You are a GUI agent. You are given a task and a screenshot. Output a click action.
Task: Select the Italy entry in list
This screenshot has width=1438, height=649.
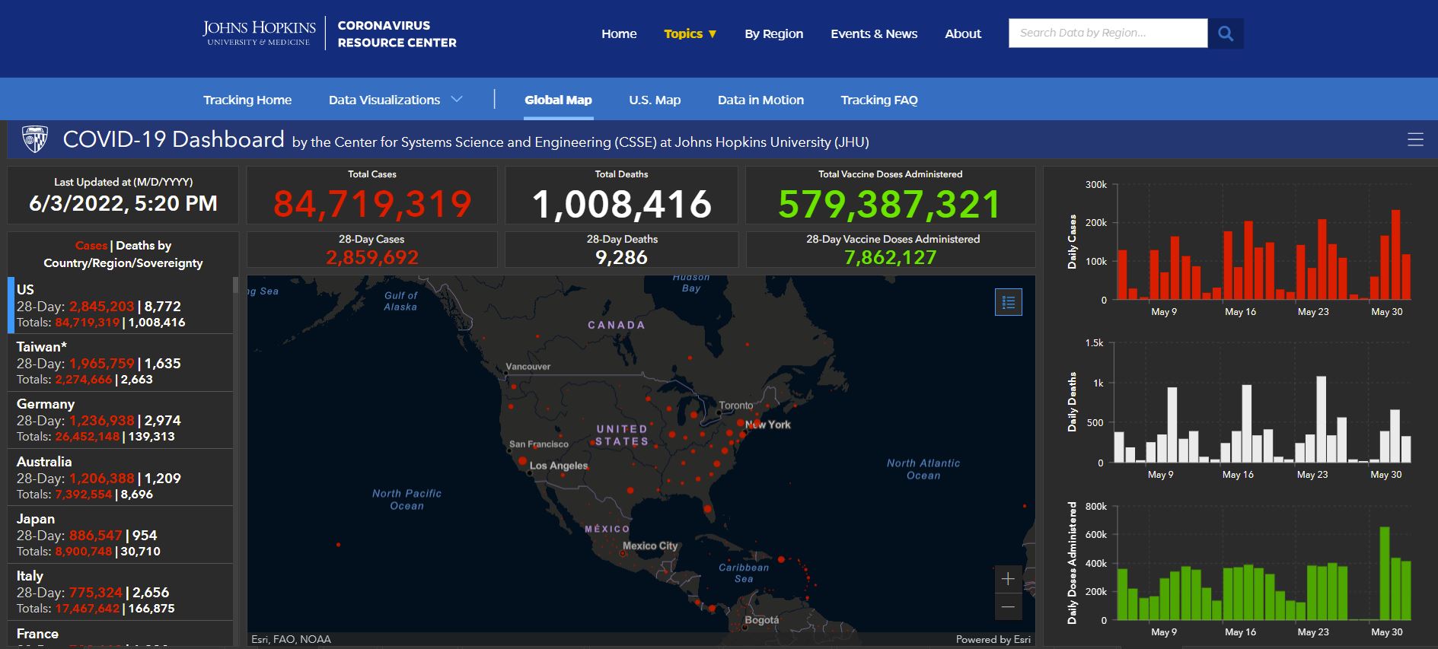click(120, 592)
